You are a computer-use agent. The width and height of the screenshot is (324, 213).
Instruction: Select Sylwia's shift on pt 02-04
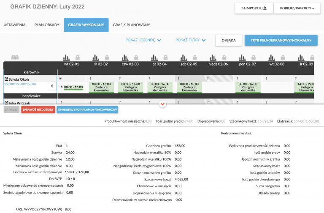tap(160, 87)
